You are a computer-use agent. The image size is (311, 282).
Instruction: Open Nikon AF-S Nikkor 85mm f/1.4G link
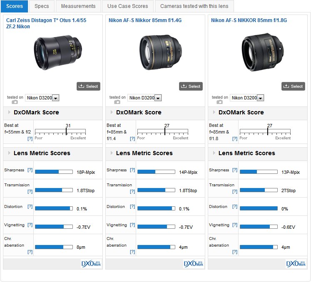145,20
